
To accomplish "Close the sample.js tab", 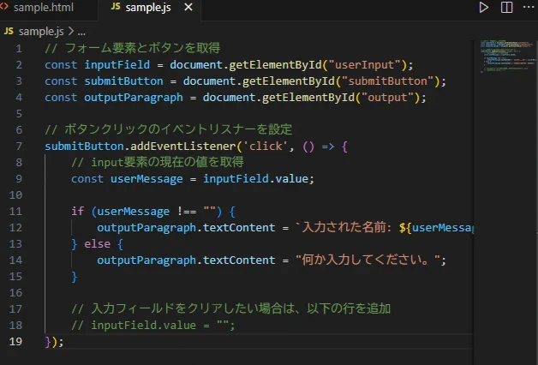I will (188, 7).
